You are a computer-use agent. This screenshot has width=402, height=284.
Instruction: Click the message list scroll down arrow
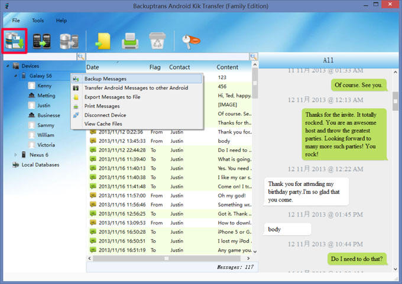tap(255, 252)
